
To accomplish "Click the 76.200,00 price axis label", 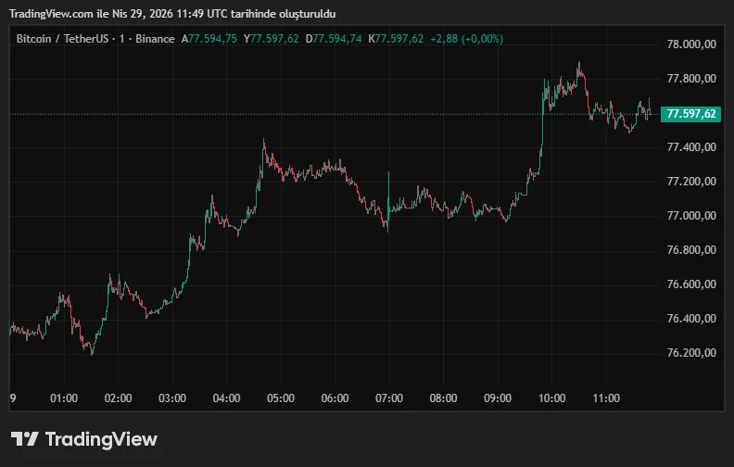I will (691, 352).
